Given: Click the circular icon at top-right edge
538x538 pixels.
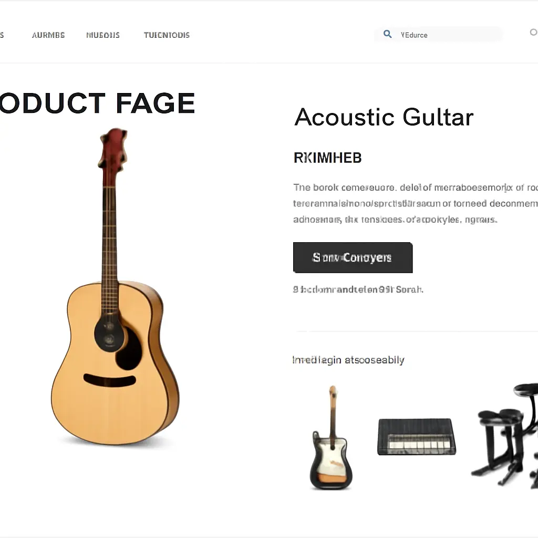Looking at the screenshot, I should click(x=534, y=32).
